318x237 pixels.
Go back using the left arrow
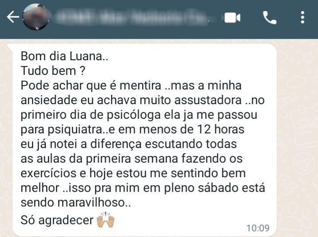point(13,17)
